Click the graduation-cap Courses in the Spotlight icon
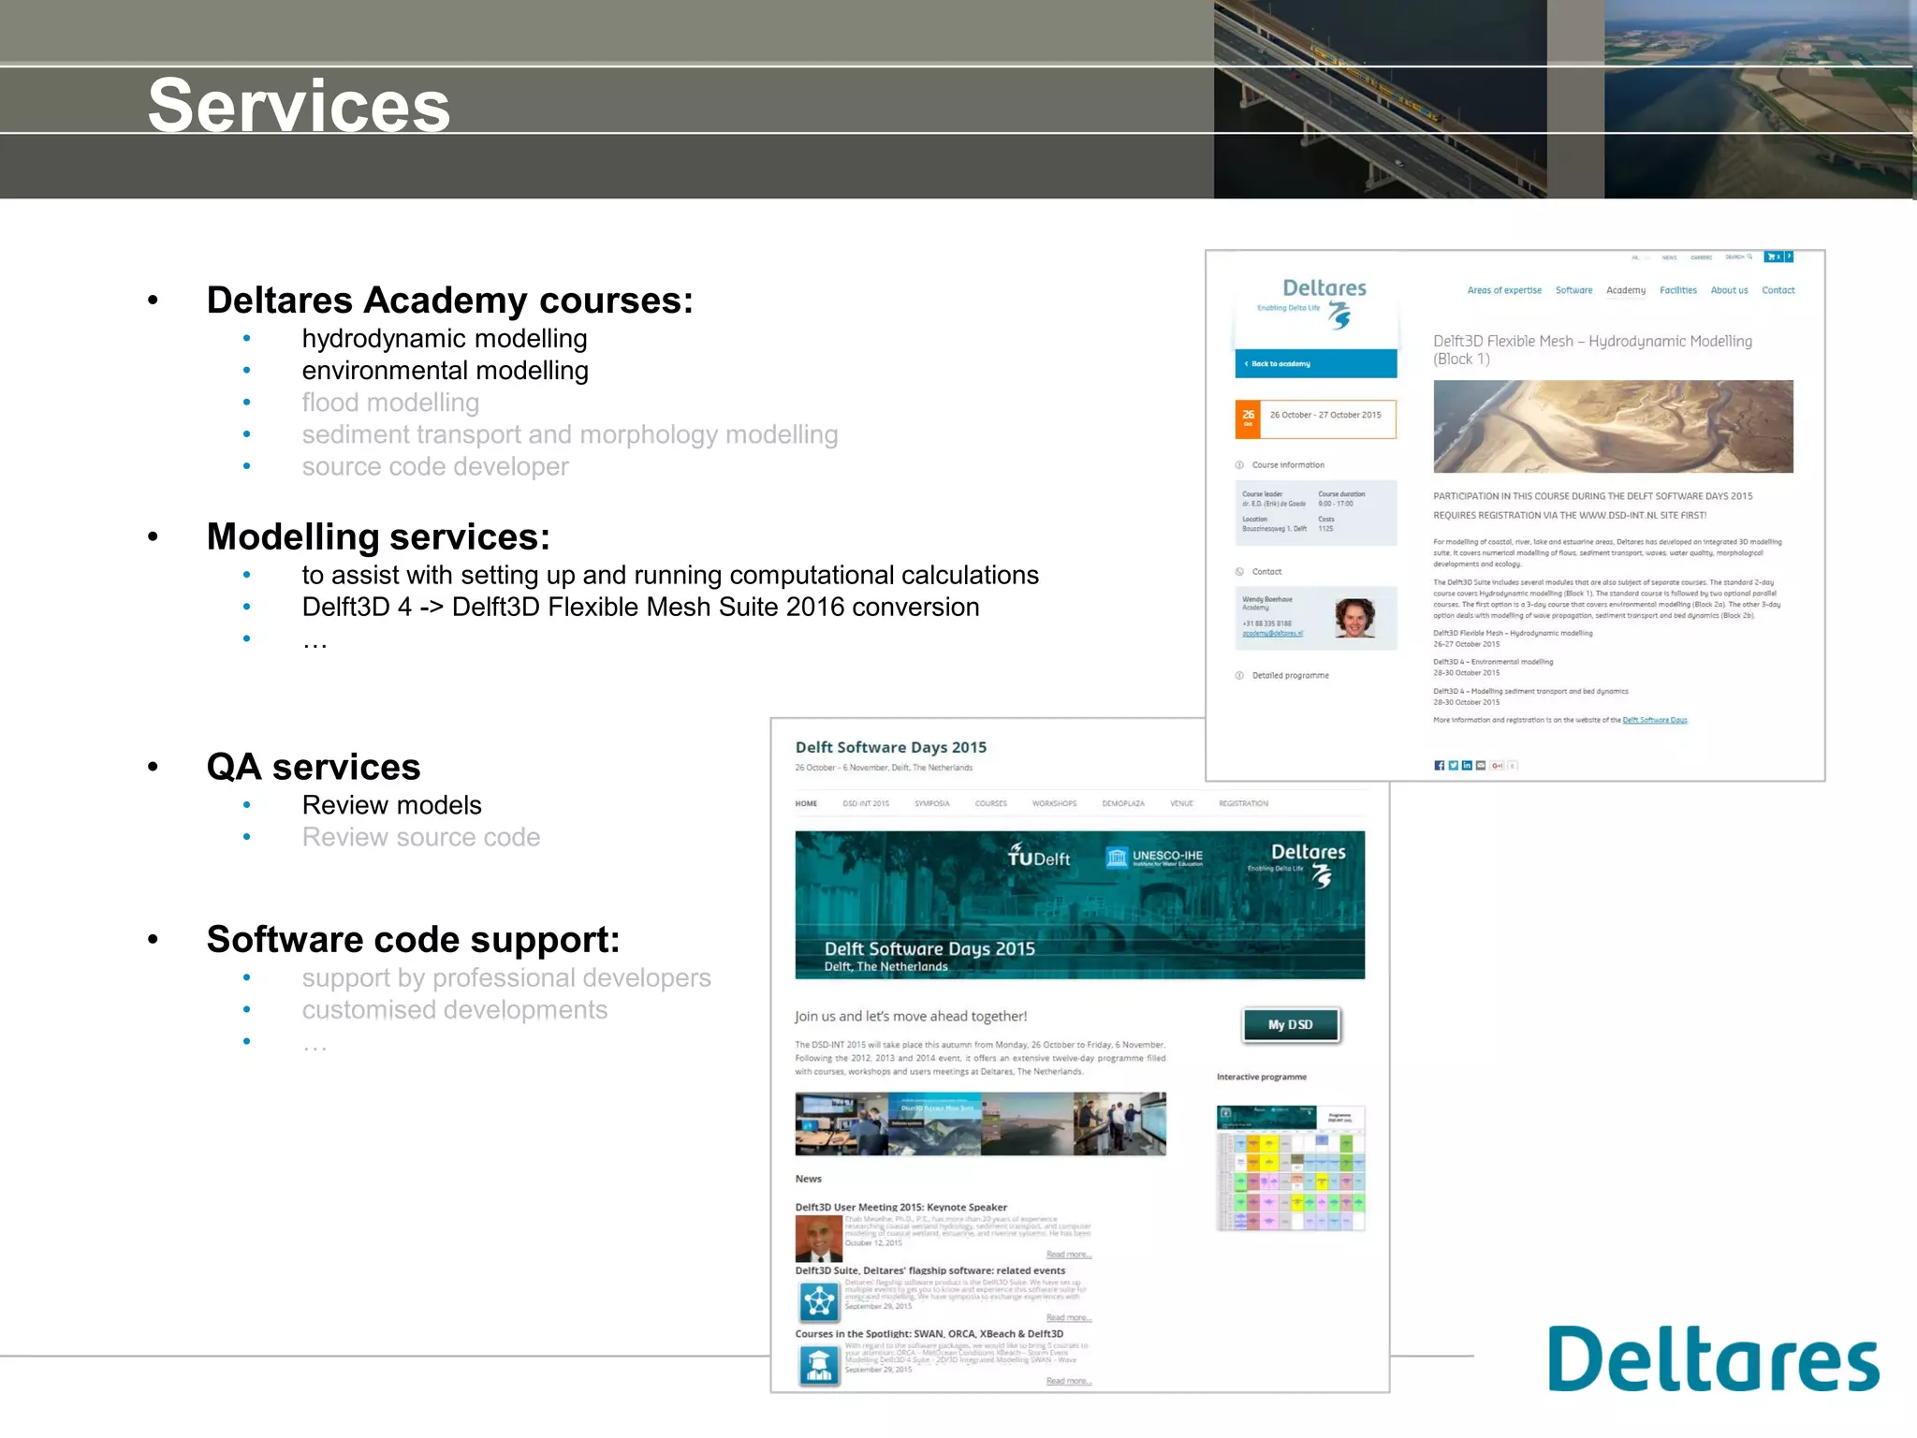Viewport: 1917px width, 1438px height. coord(819,1365)
